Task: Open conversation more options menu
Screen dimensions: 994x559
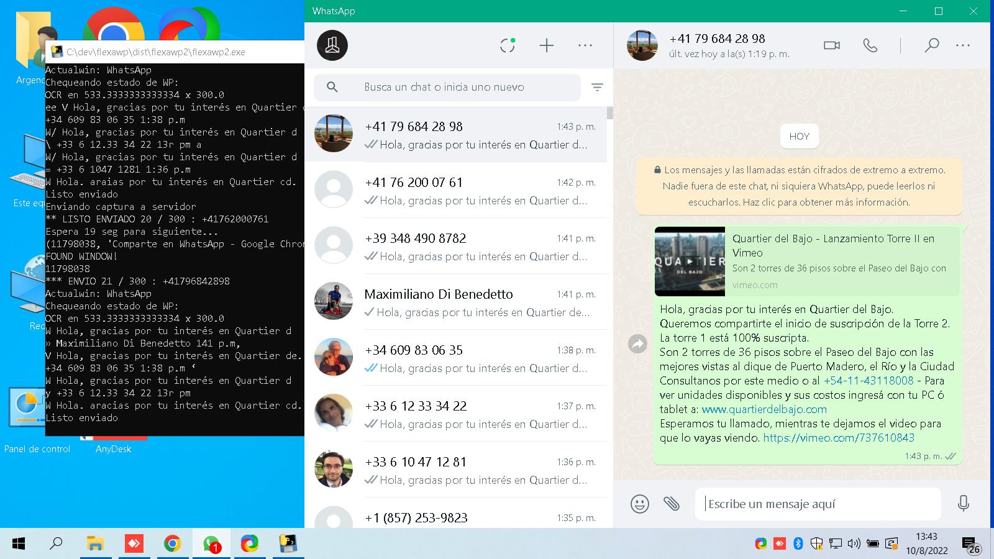Action: (963, 45)
